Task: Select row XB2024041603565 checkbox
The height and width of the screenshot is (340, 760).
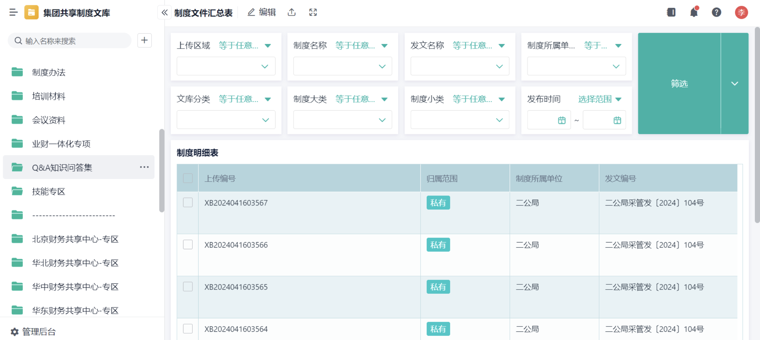Action: pyautogui.click(x=188, y=286)
